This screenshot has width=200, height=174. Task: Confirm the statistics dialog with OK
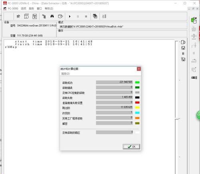131,146
